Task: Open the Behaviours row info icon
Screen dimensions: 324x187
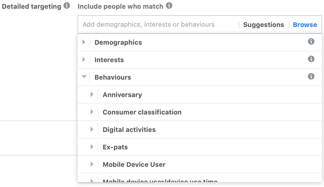Action: 311,76
